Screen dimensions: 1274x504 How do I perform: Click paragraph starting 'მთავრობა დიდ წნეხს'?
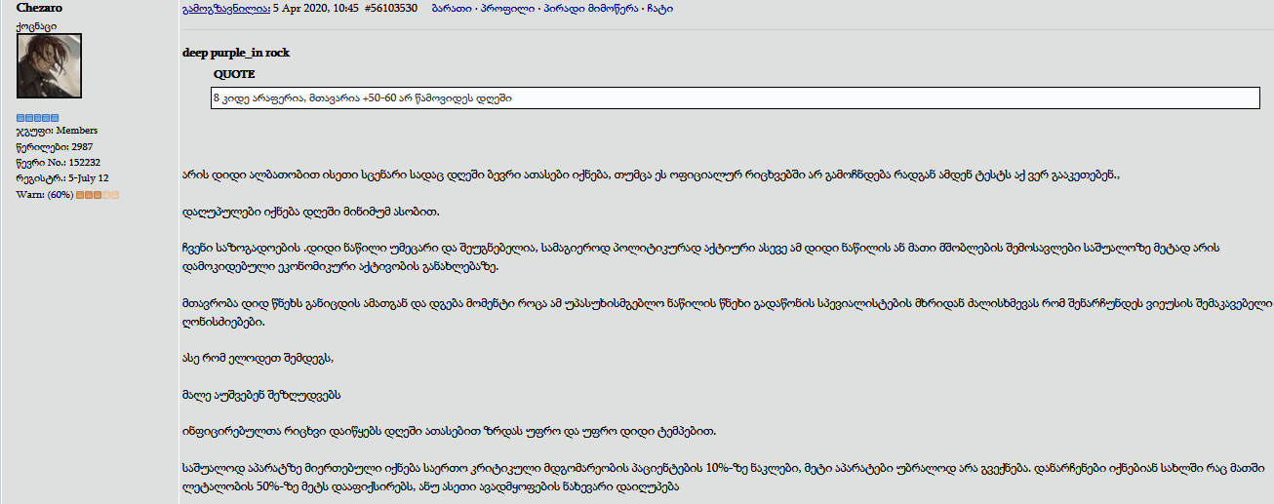[728, 313]
